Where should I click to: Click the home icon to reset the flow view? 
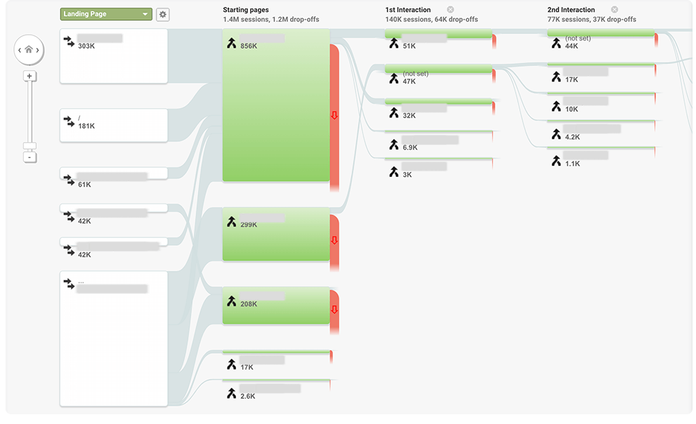click(x=29, y=50)
